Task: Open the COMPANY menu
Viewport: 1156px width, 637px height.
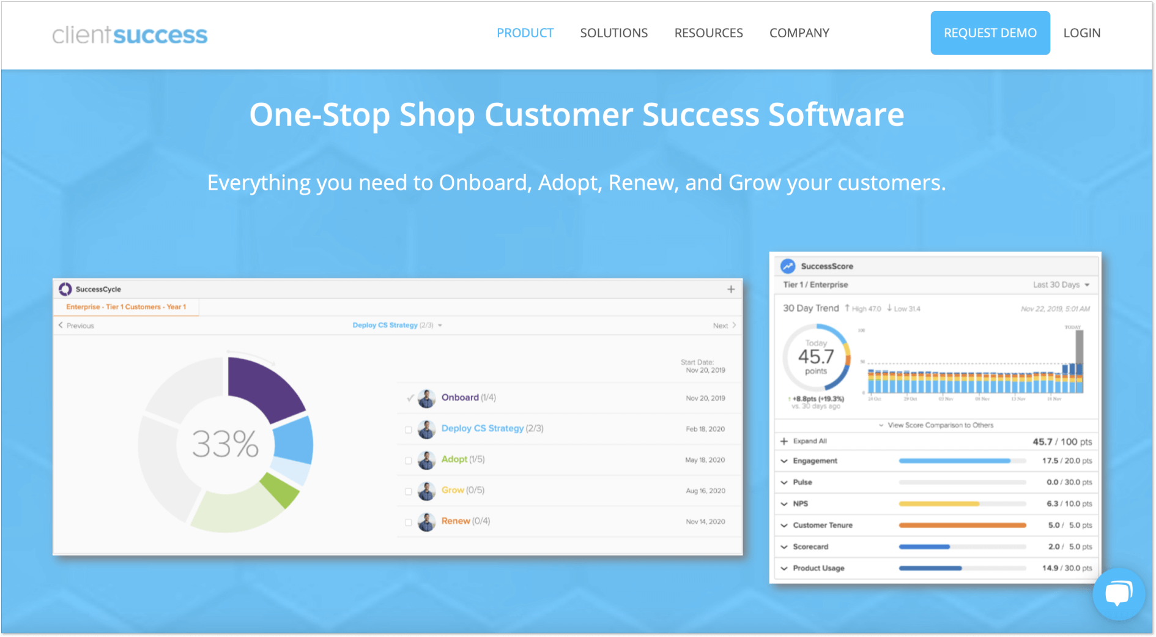Action: [799, 33]
